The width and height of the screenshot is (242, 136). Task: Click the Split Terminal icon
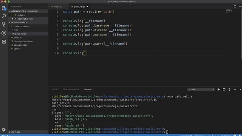(224, 90)
